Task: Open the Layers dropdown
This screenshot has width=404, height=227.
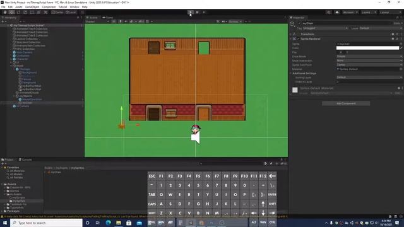Action: 369,13
